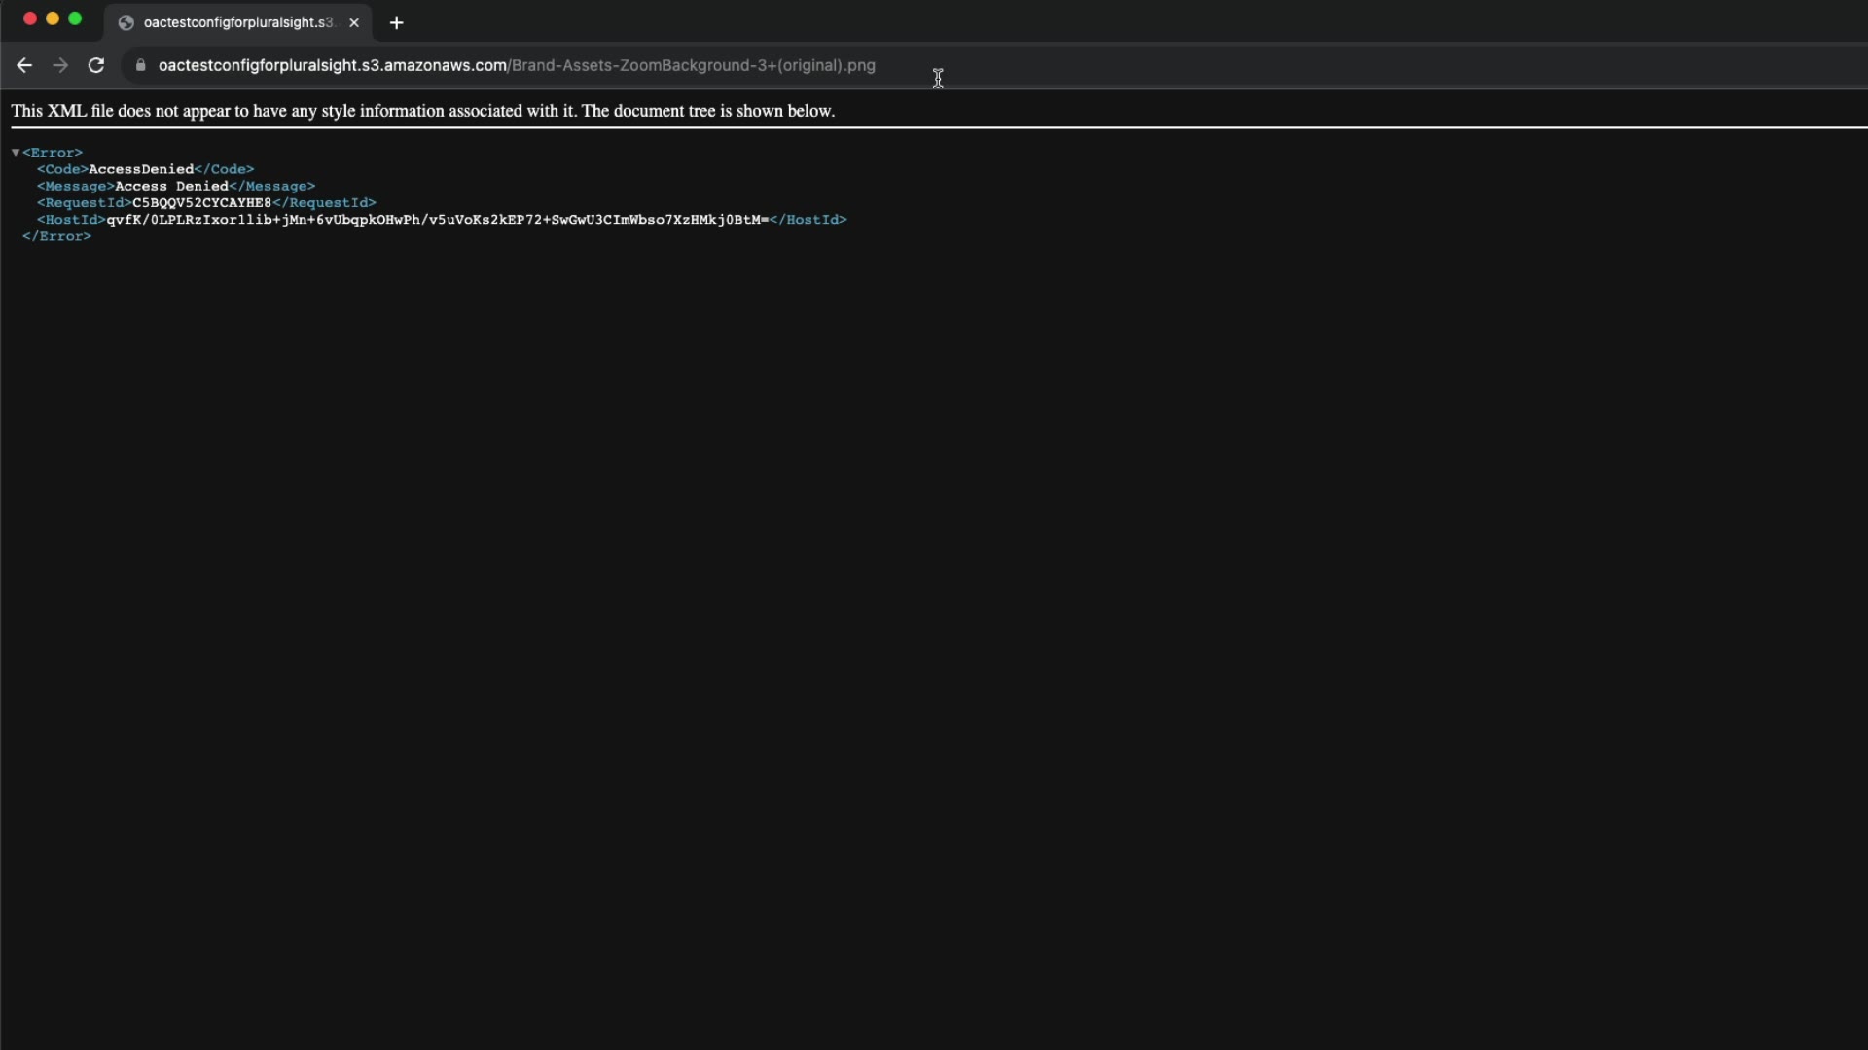1868x1050 pixels.
Task: Close the oactestconfigforpluralsight tab
Action: click(x=354, y=22)
